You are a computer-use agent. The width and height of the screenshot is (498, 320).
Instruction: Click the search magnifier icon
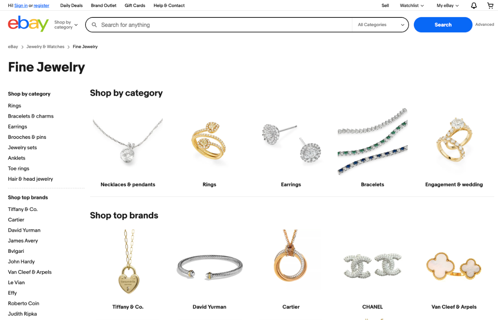(x=95, y=25)
